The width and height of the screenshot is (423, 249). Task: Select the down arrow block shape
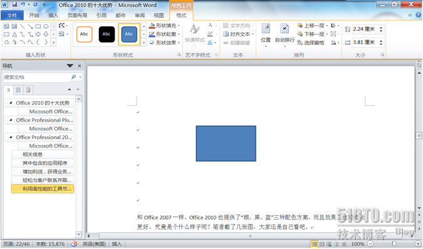[46, 34]
